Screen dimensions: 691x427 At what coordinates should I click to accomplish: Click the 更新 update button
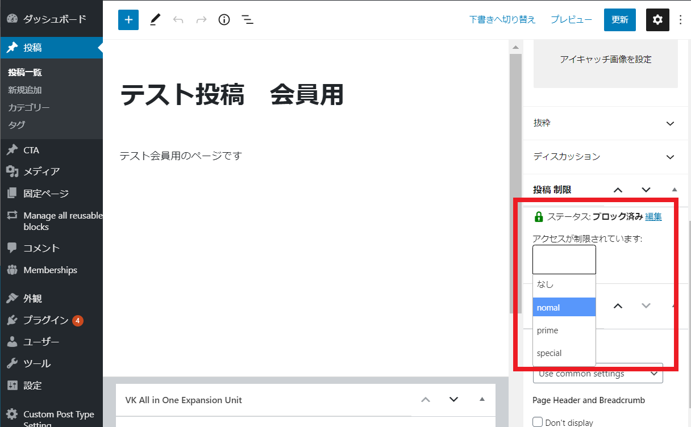click(x=620, y=20)
